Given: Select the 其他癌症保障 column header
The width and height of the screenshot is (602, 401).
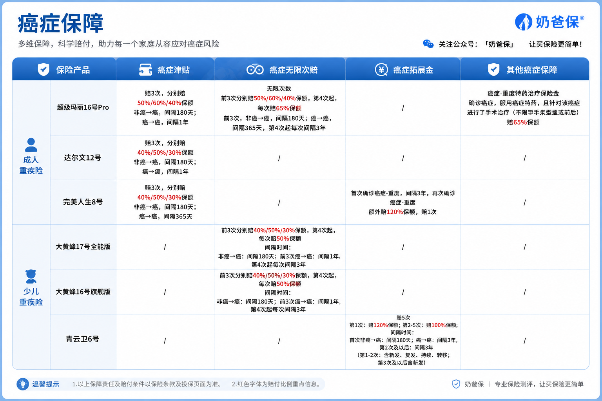Looking at the screenshot, I should [524, 69].
